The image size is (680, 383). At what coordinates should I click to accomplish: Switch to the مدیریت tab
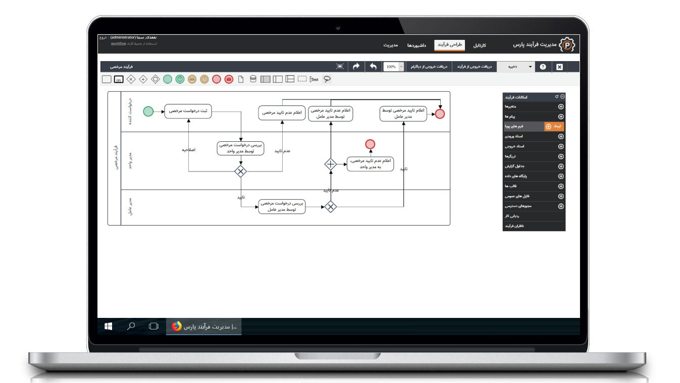(x=390, y=45)
